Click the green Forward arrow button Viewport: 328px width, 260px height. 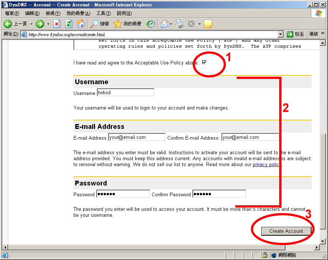point(40,24)
